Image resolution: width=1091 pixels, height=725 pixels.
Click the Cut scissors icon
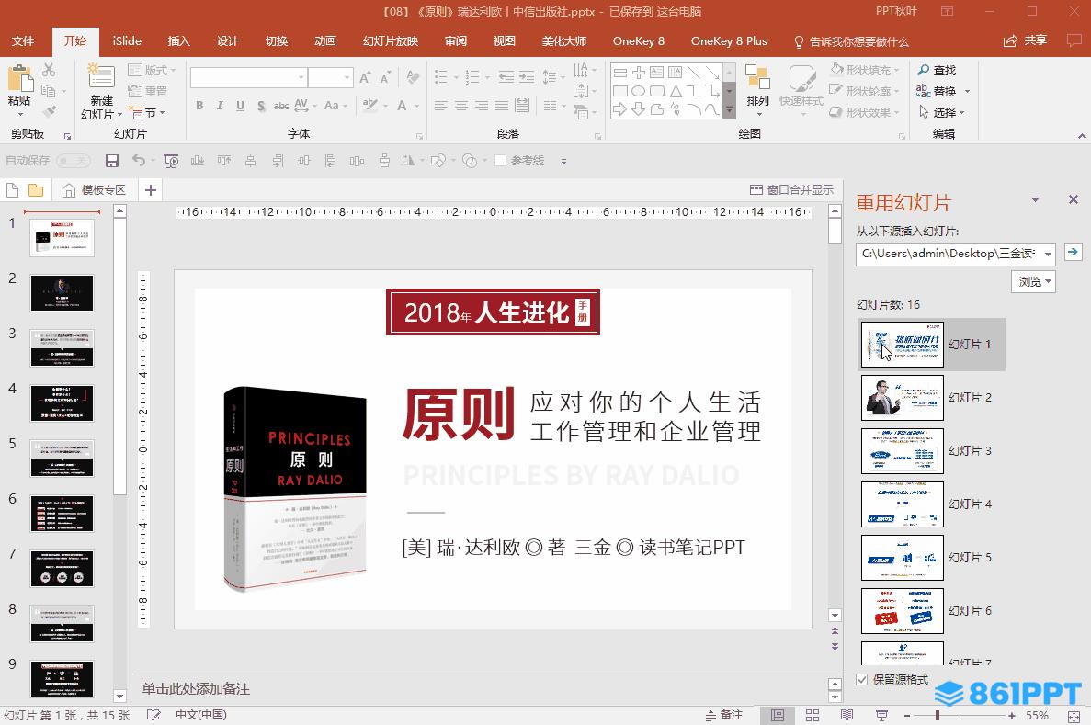48,70
